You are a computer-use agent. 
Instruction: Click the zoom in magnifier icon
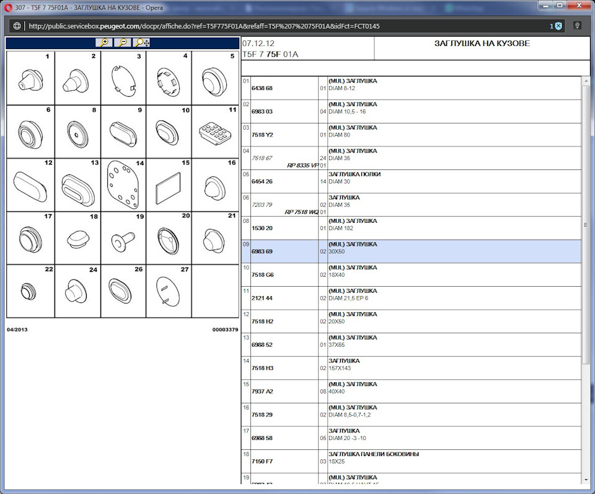click(x=104, y=43)
